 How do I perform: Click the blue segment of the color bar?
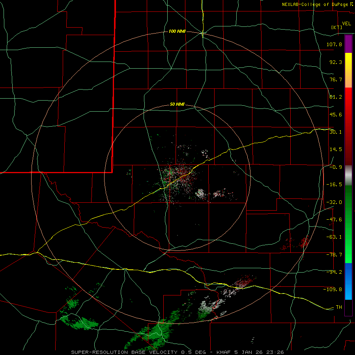(348, 281)
